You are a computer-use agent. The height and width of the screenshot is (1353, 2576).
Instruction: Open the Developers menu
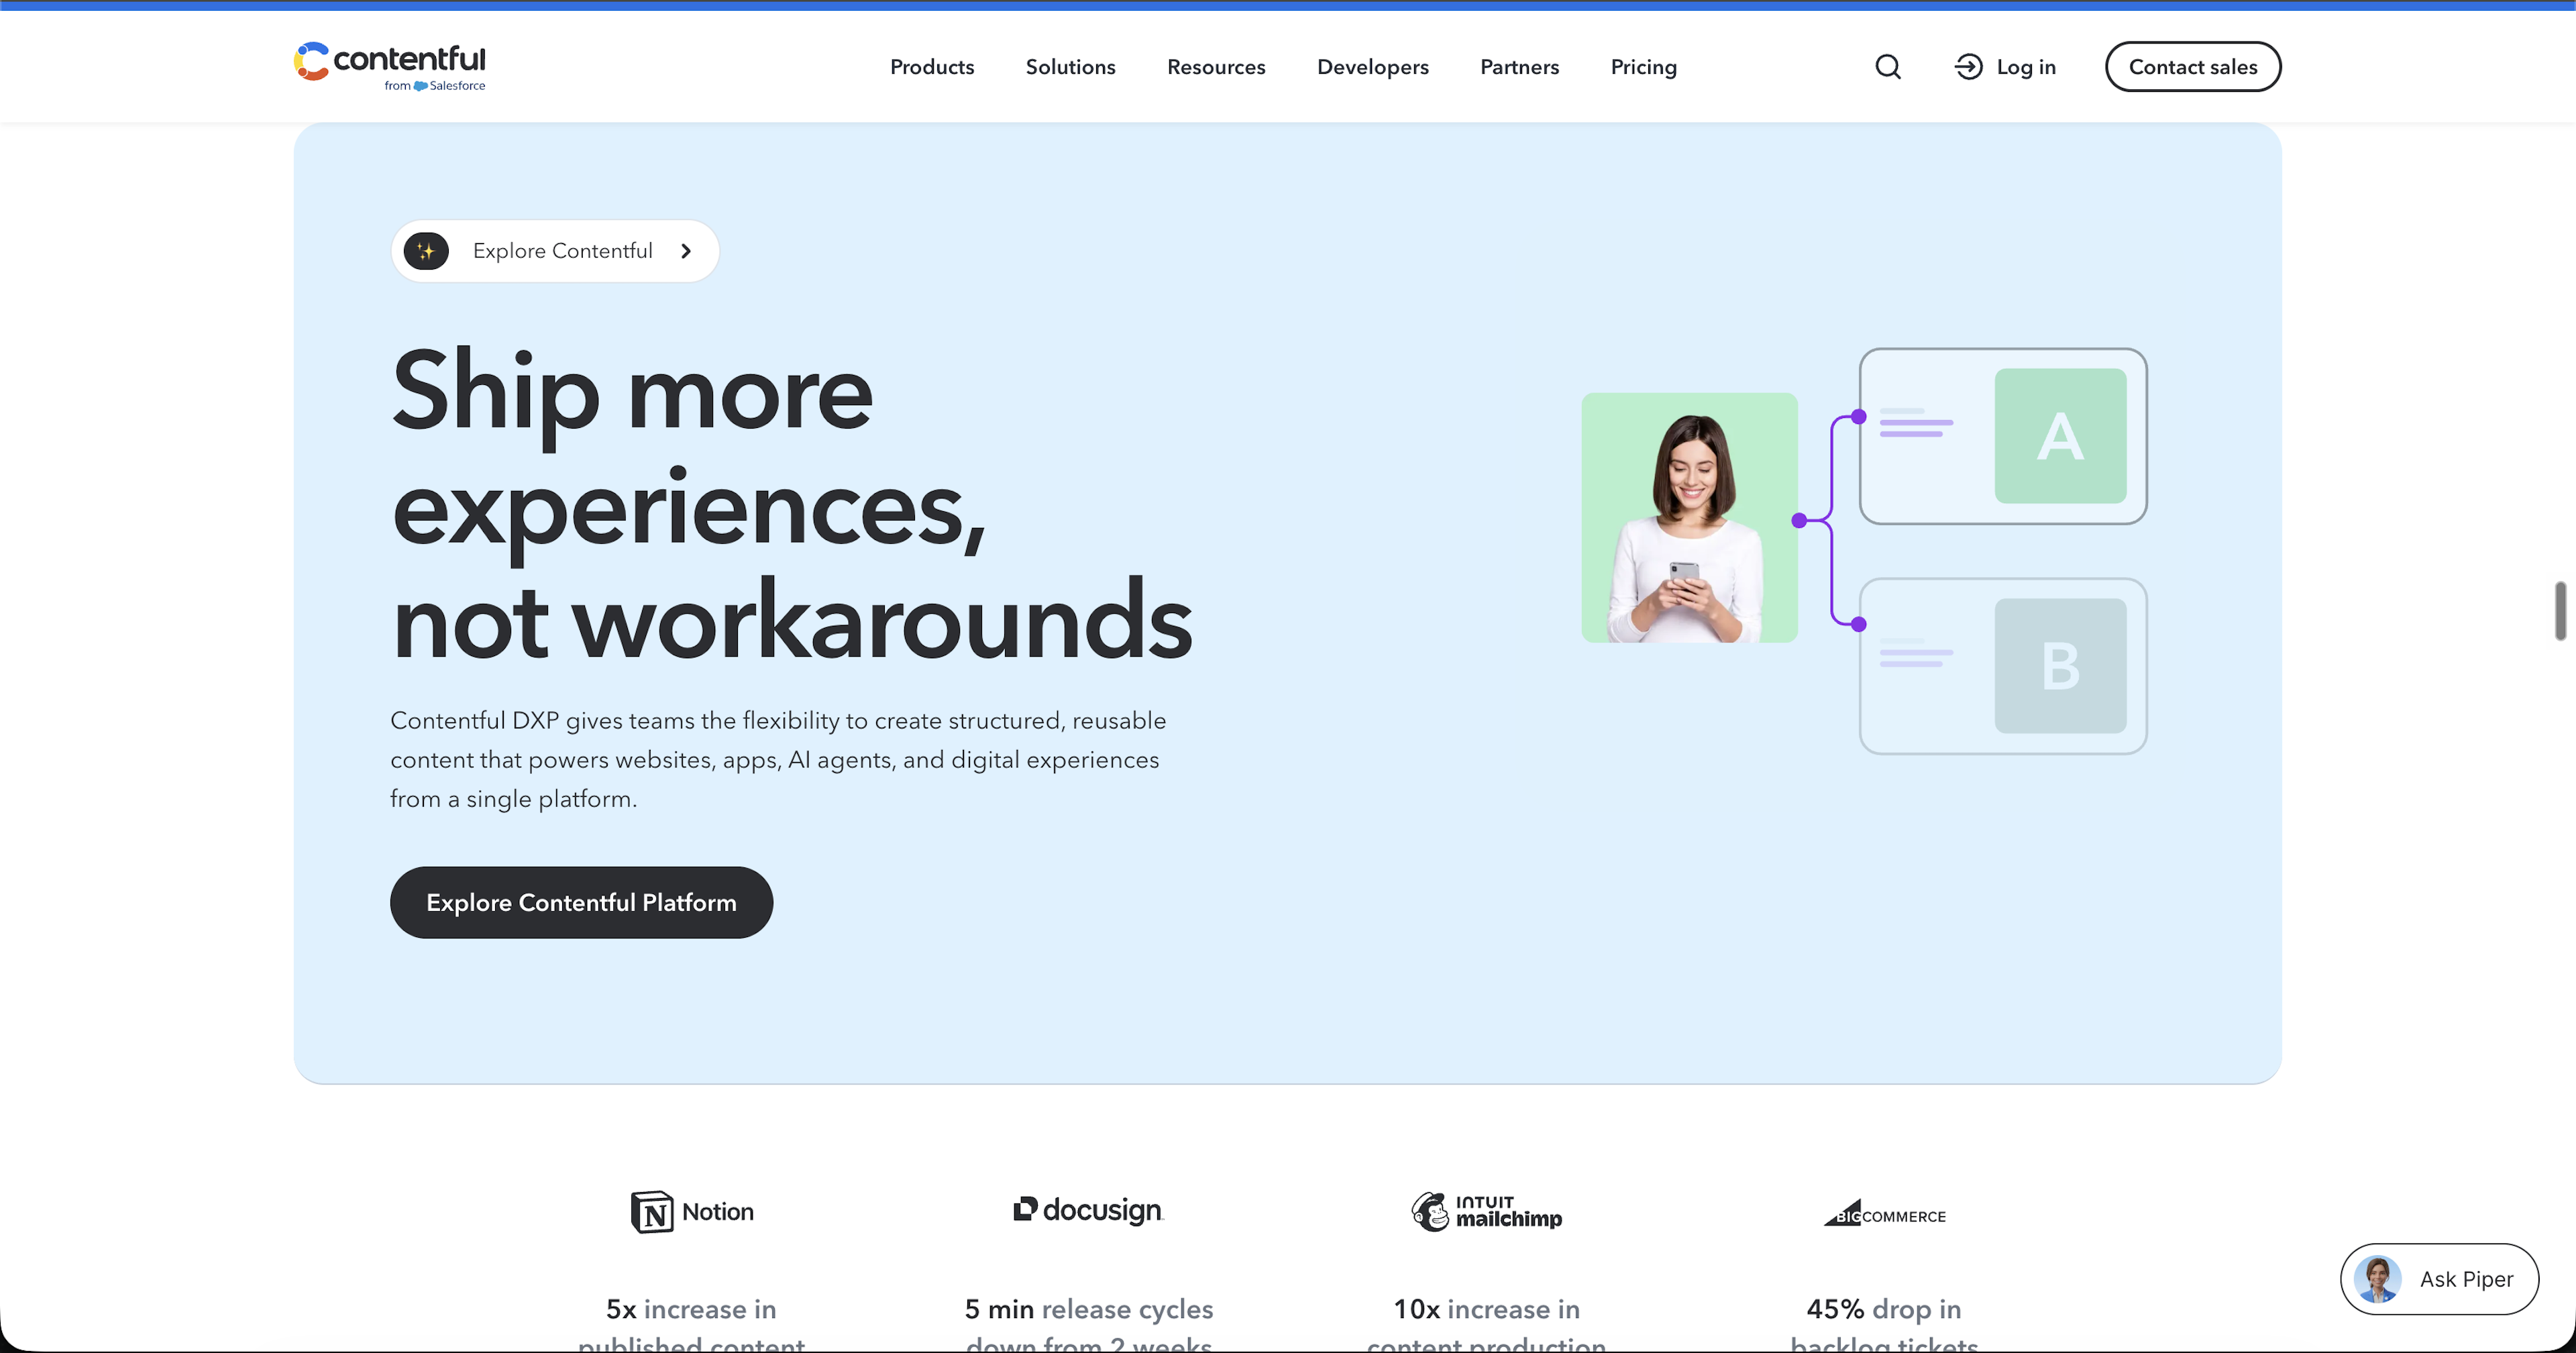tap(1373, 67)
